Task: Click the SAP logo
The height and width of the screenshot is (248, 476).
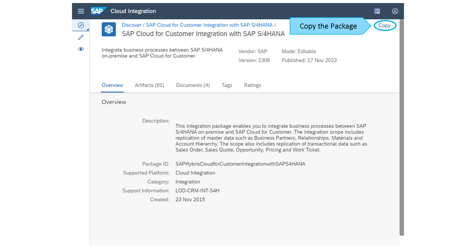Action: click(98, 11)
